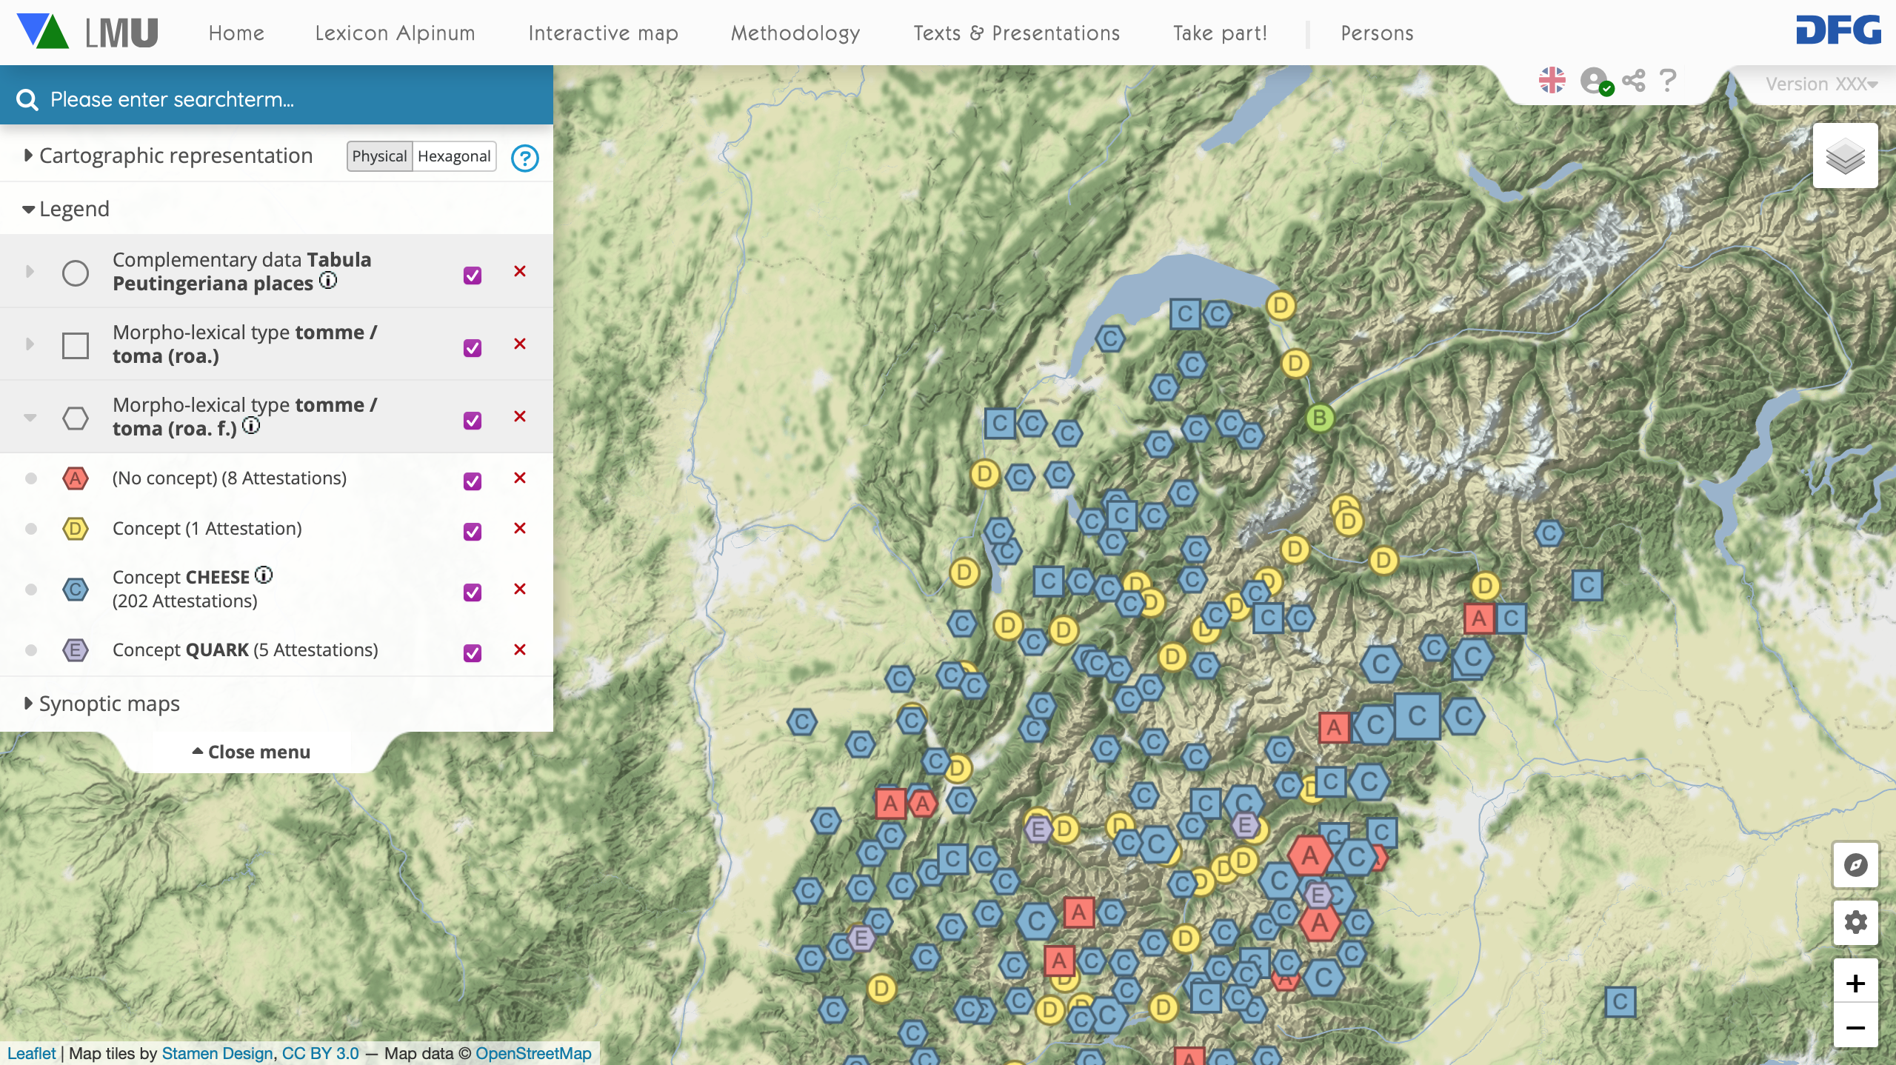Image resolution: width=1896 pixels, height=1065 pixels.
Task: Click info icon beside CHEESE concept
Action: (264, 575)
